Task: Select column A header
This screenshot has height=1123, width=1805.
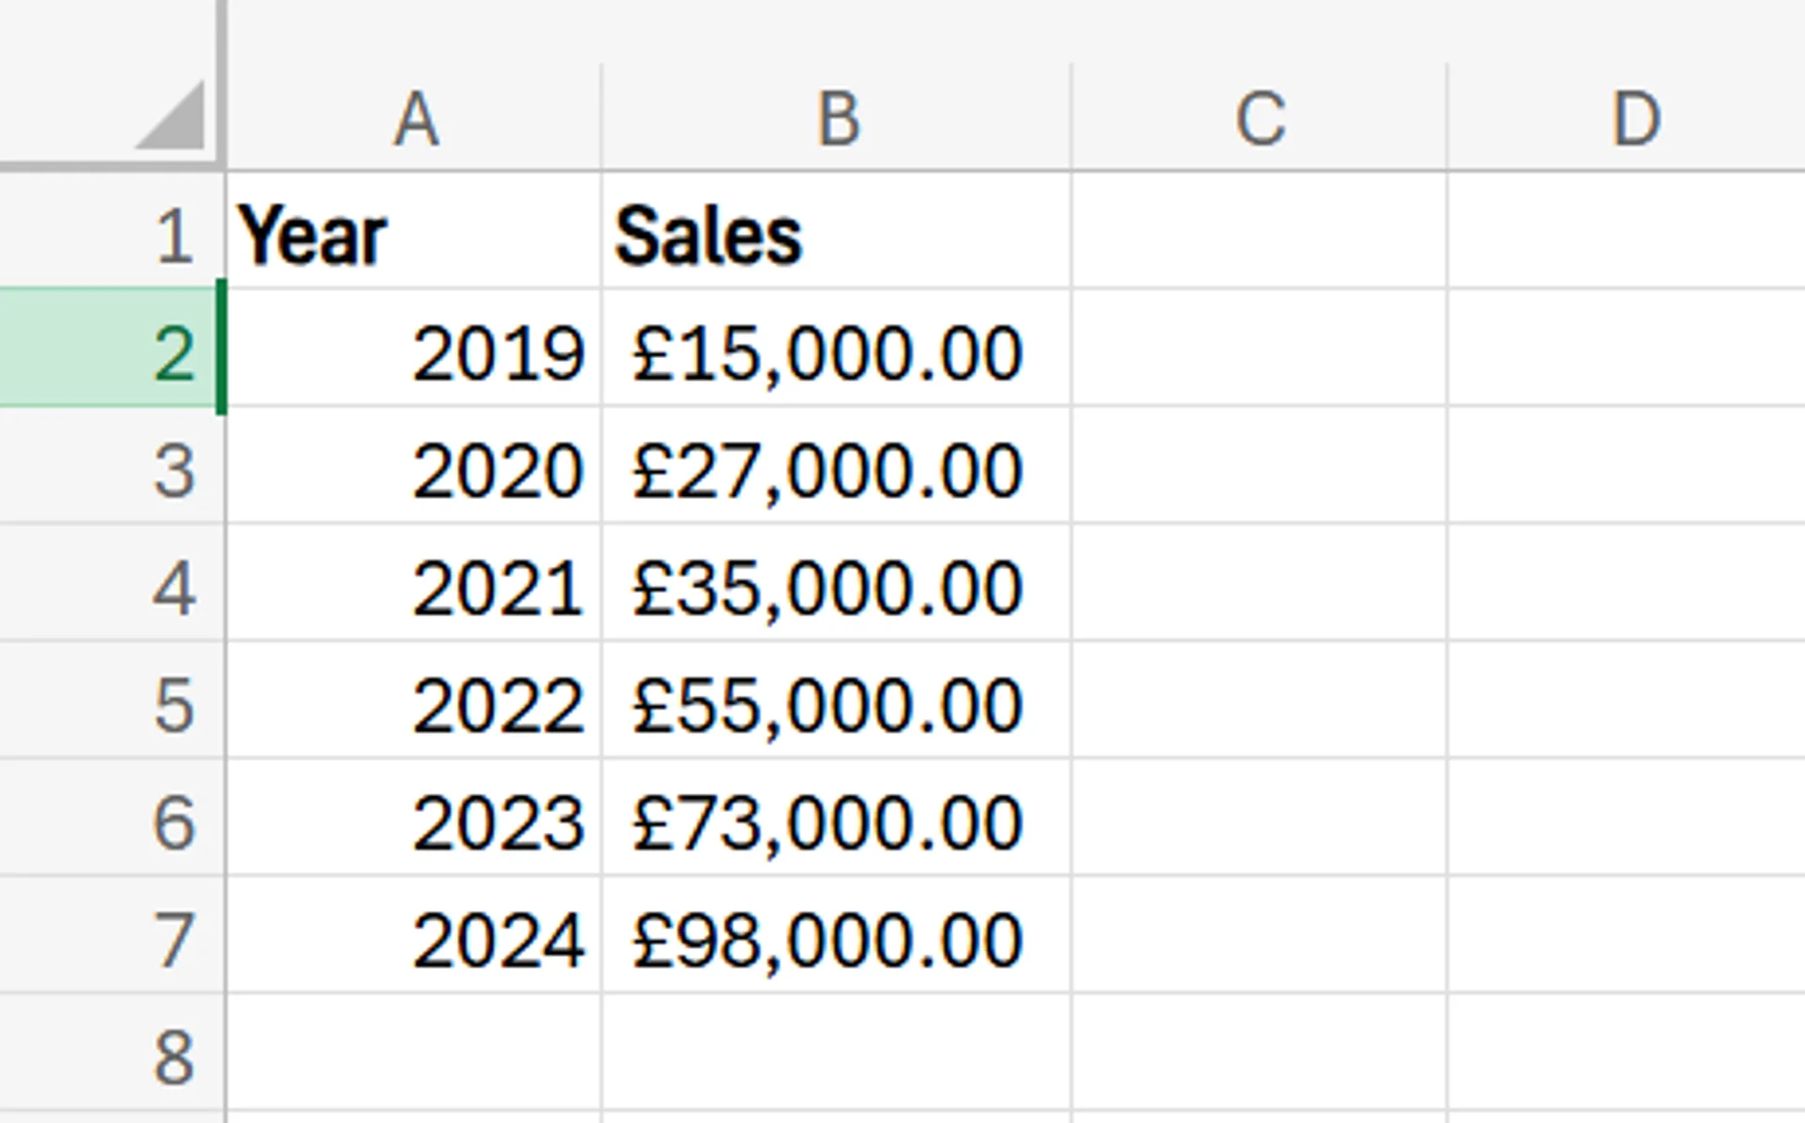Action: point(414,116)
